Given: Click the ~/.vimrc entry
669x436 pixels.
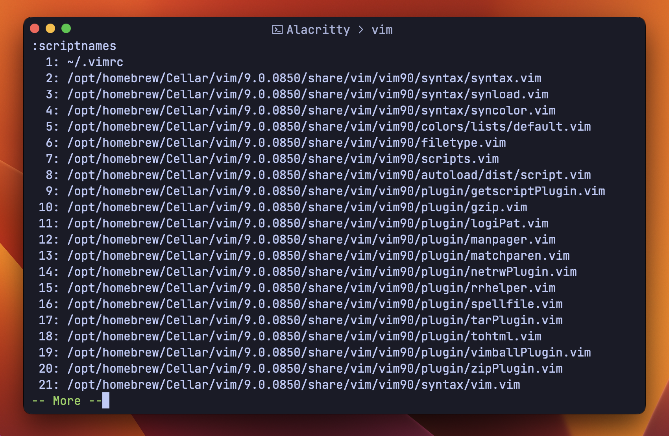Looking at the screenshot, I should coord(95,62).
